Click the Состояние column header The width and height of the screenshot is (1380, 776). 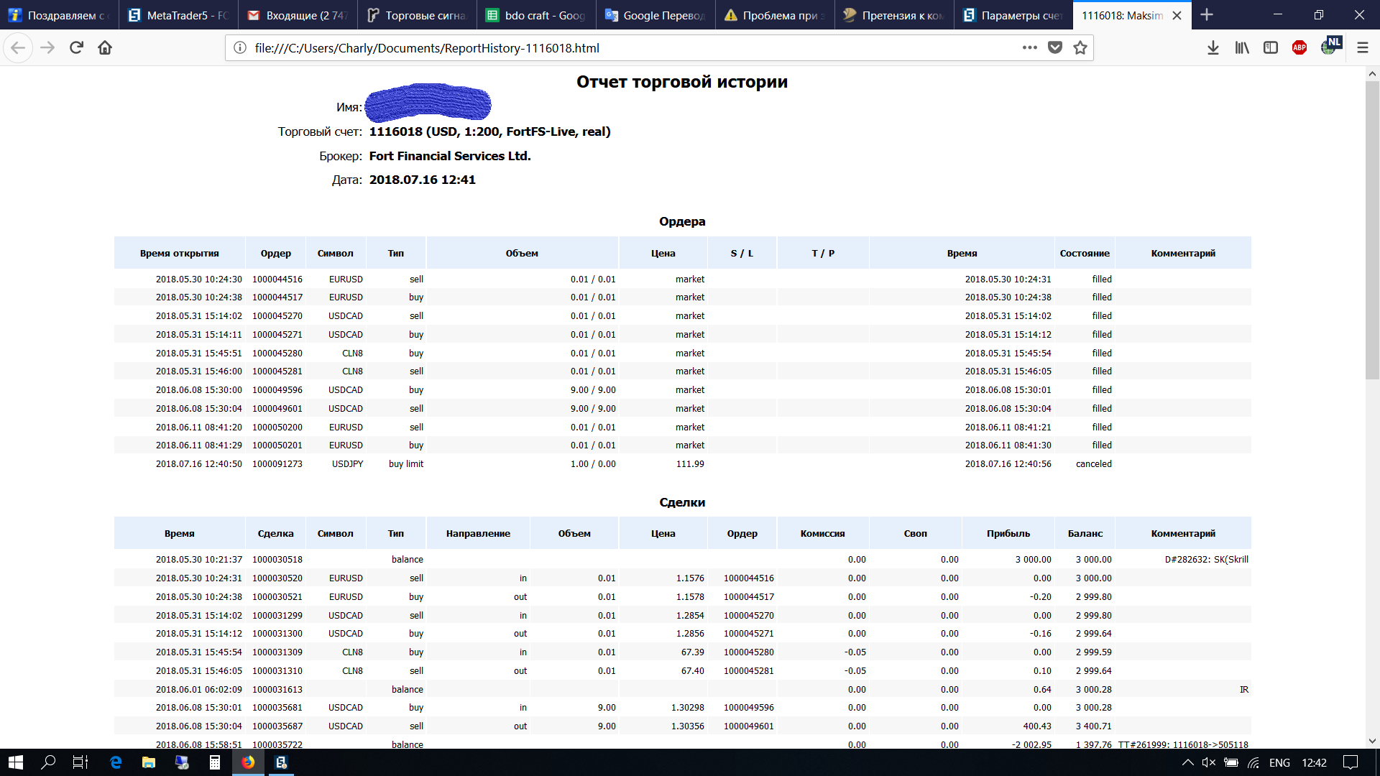(x=1085, y=253)
